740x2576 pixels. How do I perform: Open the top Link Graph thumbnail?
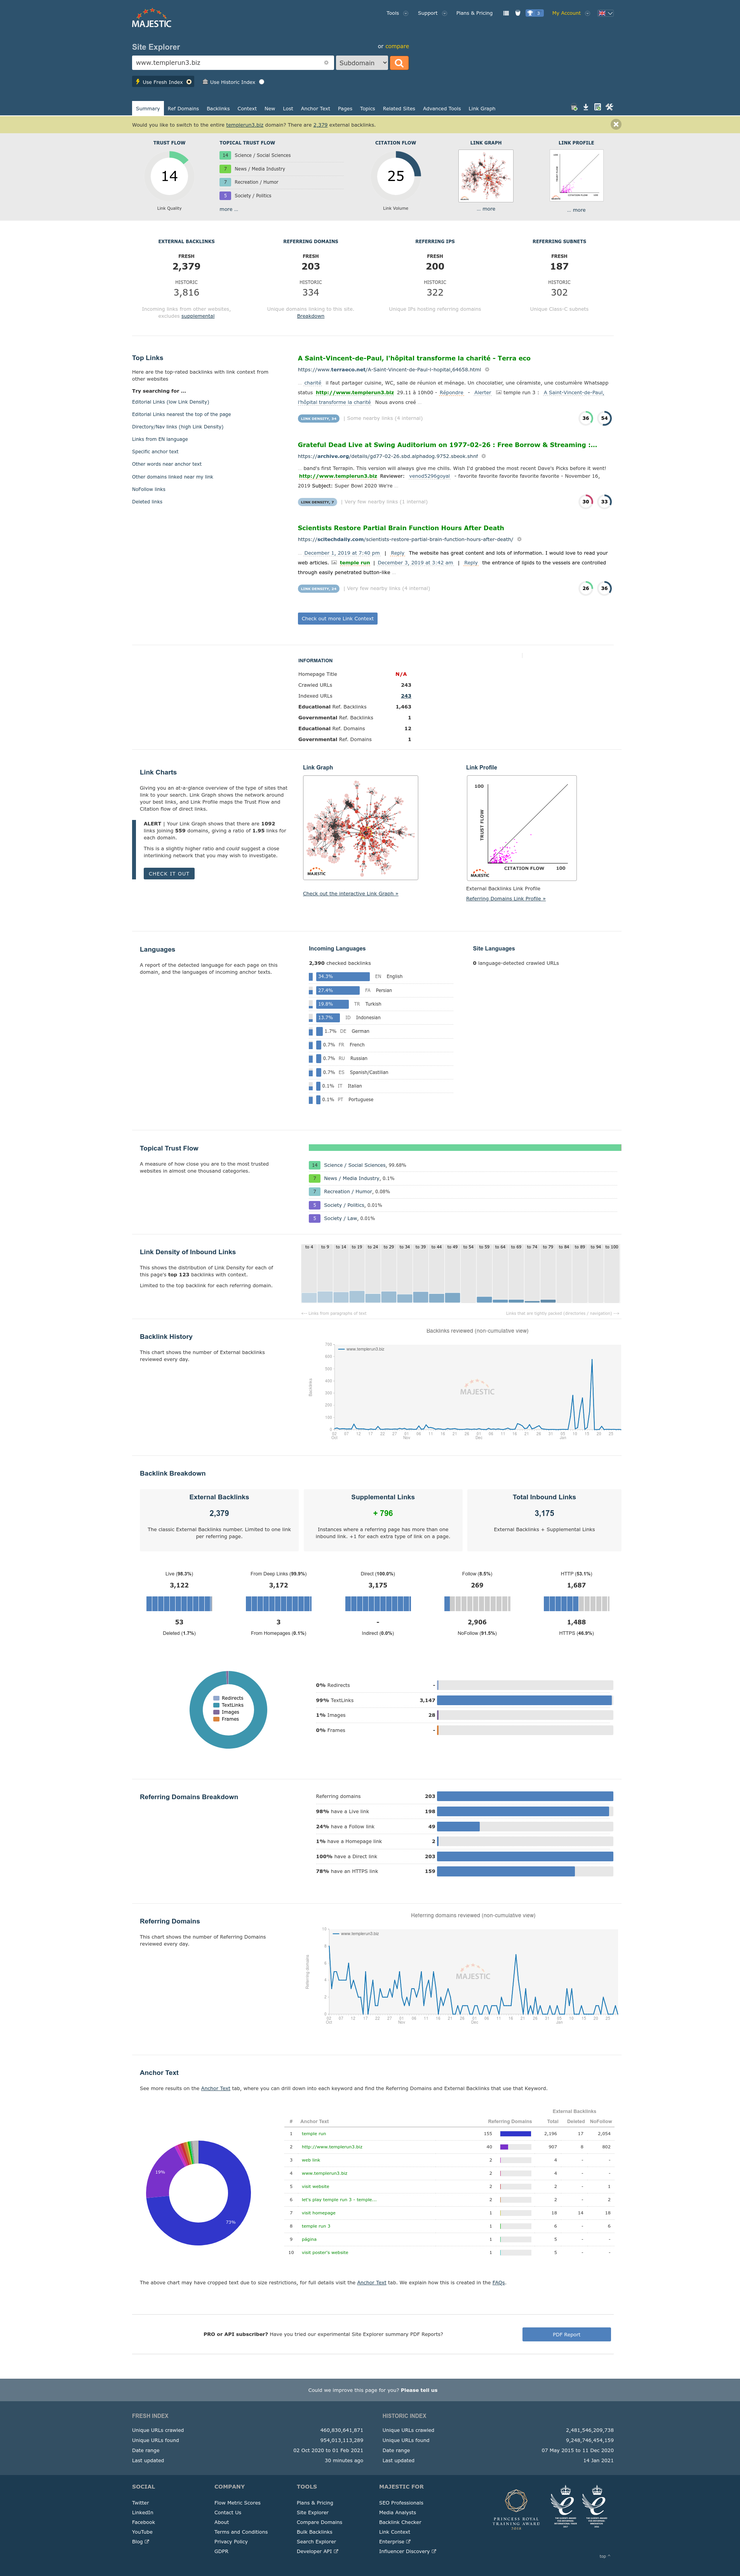(486, 176)
